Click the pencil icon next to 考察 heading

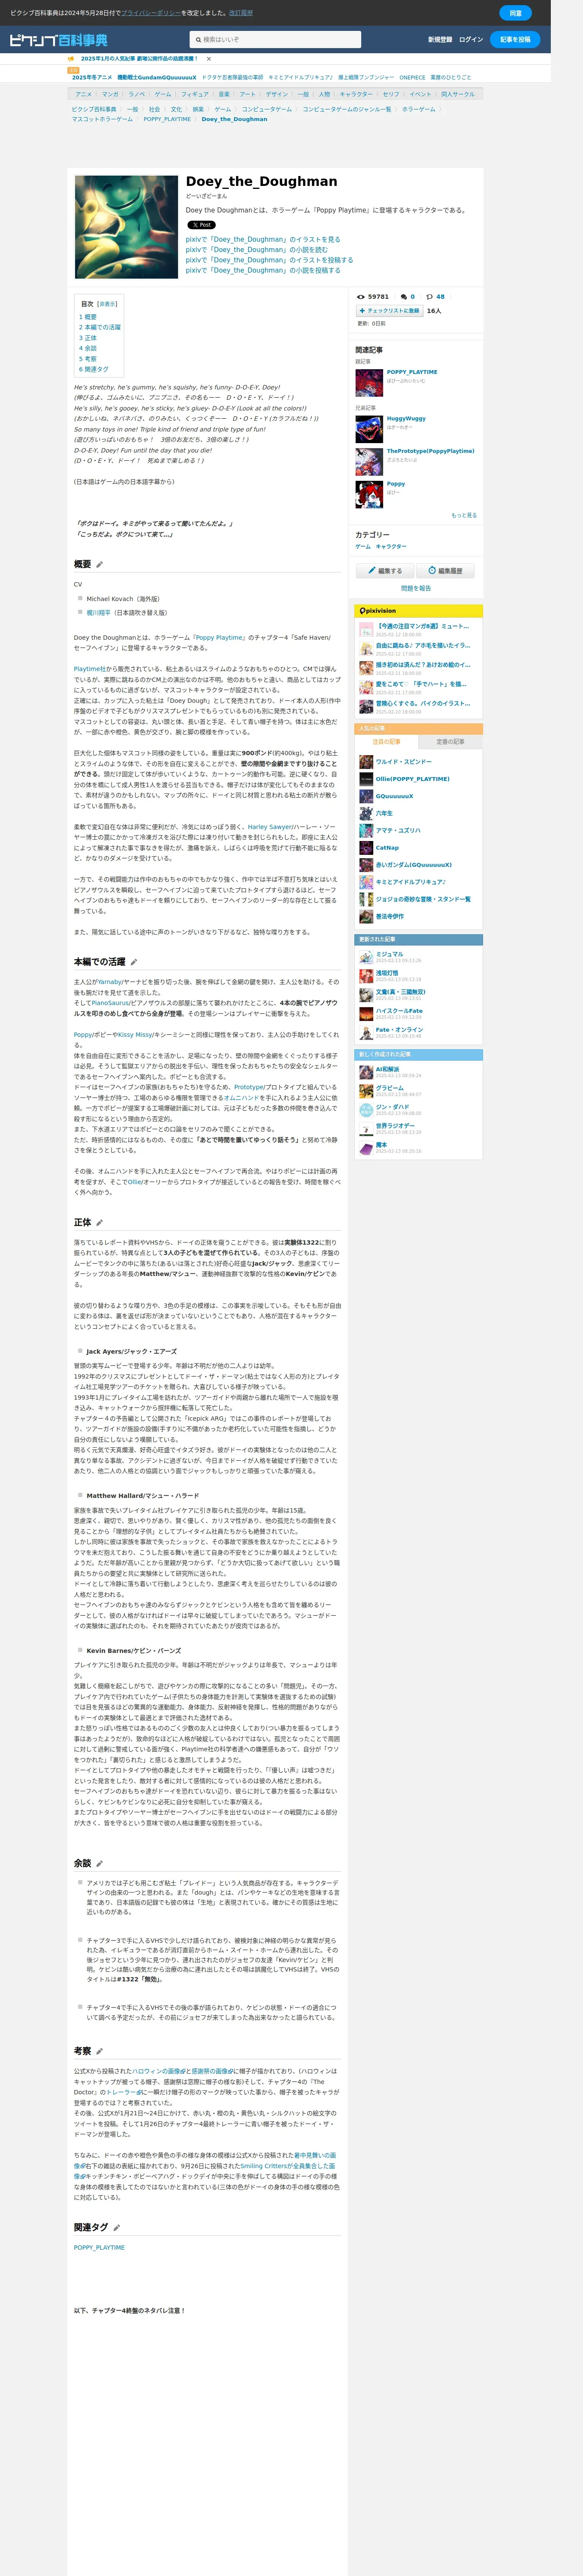click(x=99, y=2051)
